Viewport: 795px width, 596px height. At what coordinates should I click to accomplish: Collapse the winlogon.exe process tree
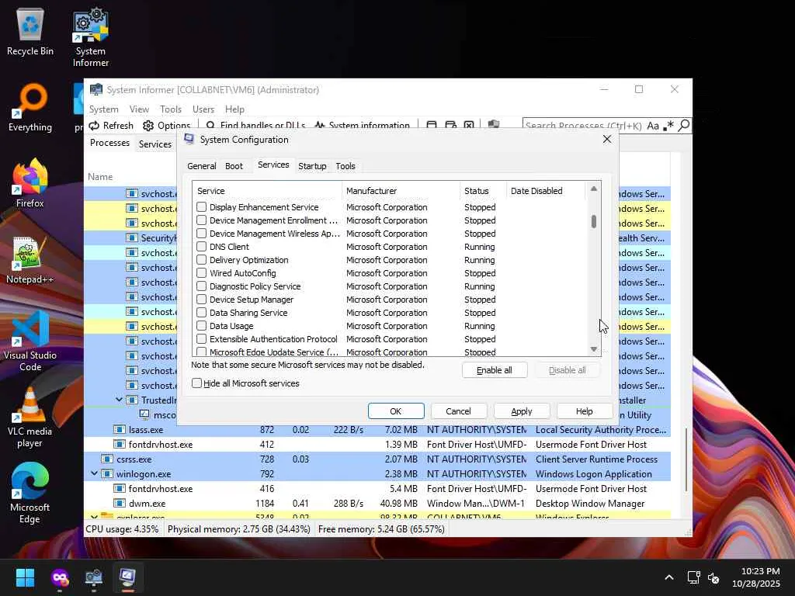(x=94, y=474)
